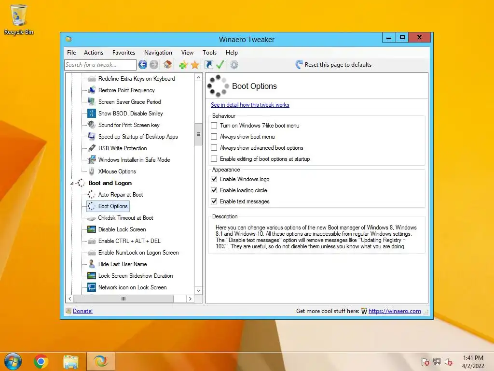The width and height of the screenshot is (494, 371).
Task: Click the Lock Screen Slideshow Duration icon
Action: [x=91, y=276]
